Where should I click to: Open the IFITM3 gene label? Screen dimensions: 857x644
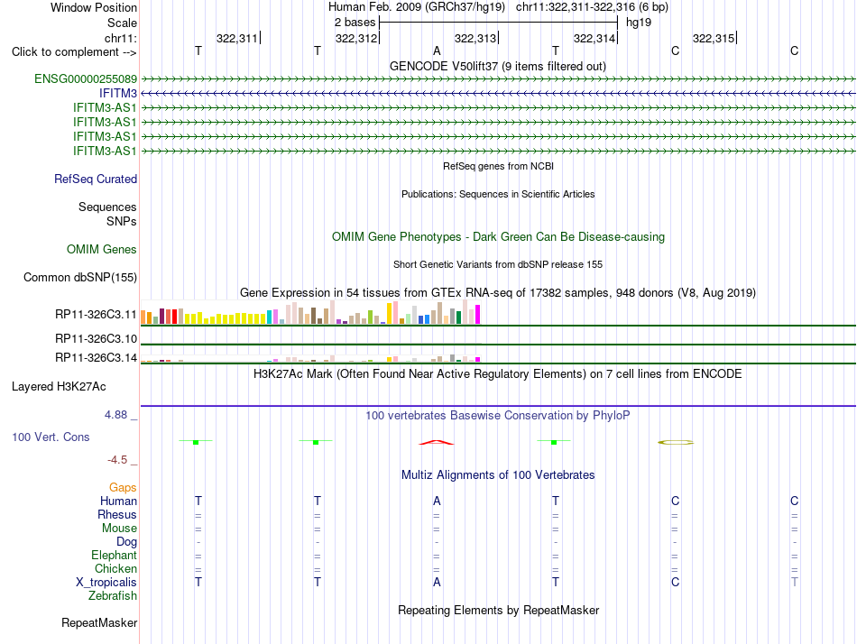(118, 94)
